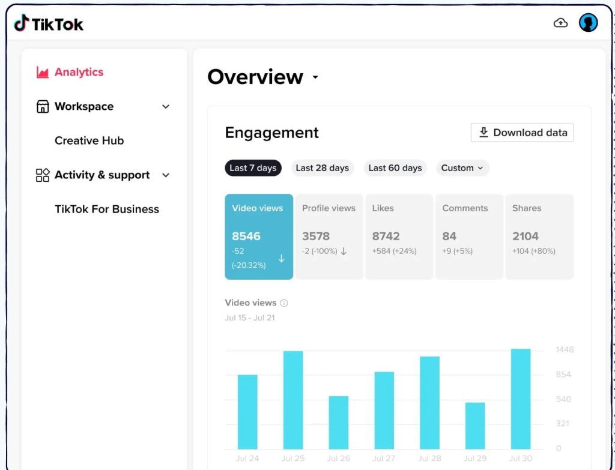
Task: Click the Video views info icon
Action: pos(284,303)
